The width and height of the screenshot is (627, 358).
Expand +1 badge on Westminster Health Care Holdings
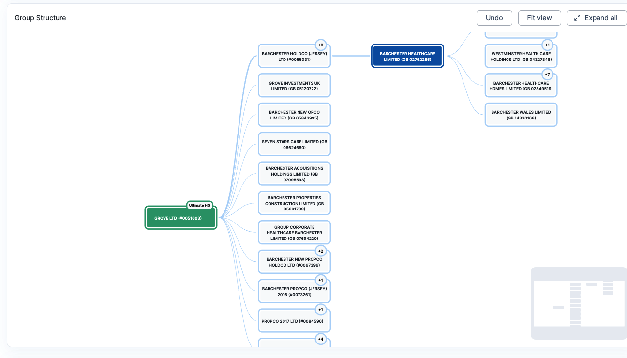tap(547, 45)
